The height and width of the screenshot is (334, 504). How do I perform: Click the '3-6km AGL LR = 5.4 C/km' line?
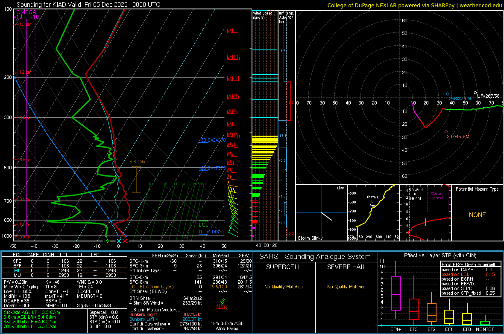pyautogui.click(x=30, y=317)
